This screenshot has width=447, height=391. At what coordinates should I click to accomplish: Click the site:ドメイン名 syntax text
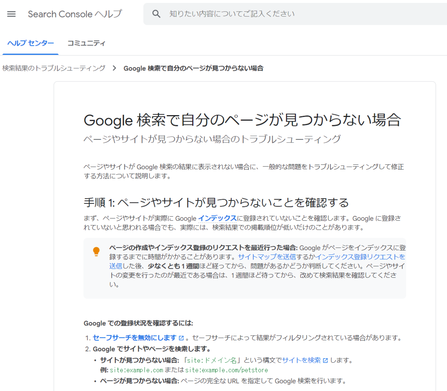pos(212,360)
